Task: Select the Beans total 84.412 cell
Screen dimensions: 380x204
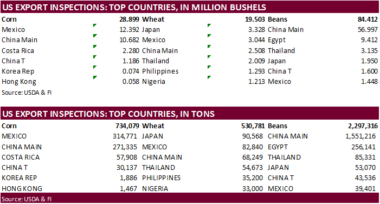Action: click(x=368, y=19)
